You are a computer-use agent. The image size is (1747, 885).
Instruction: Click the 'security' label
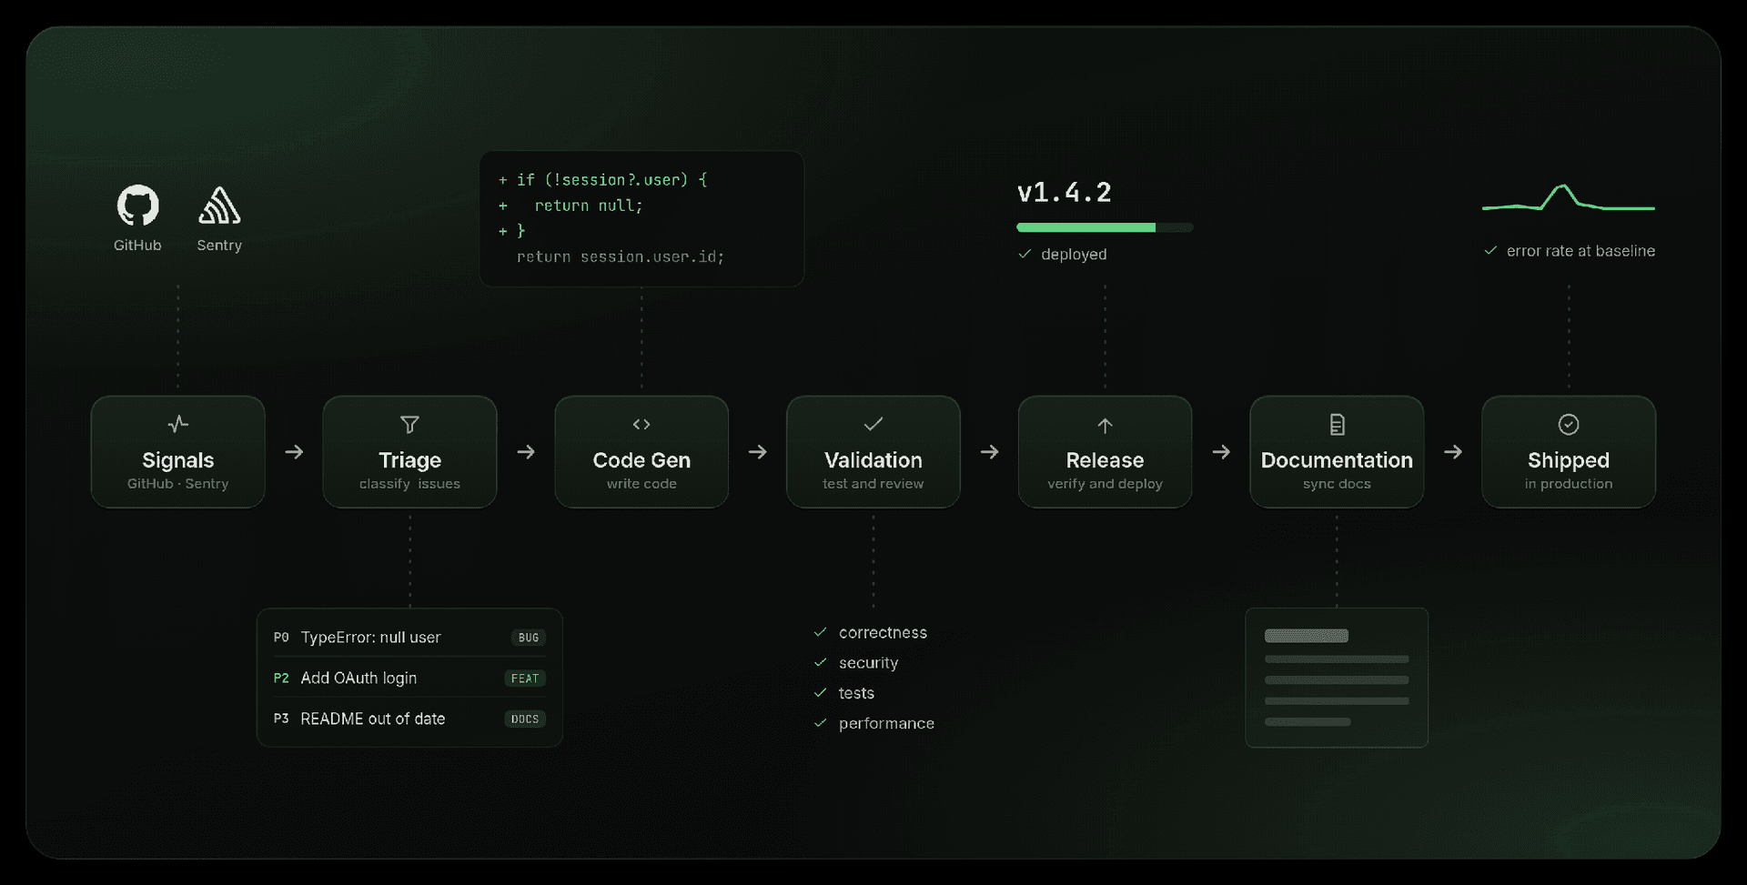(x=868, y=662)
